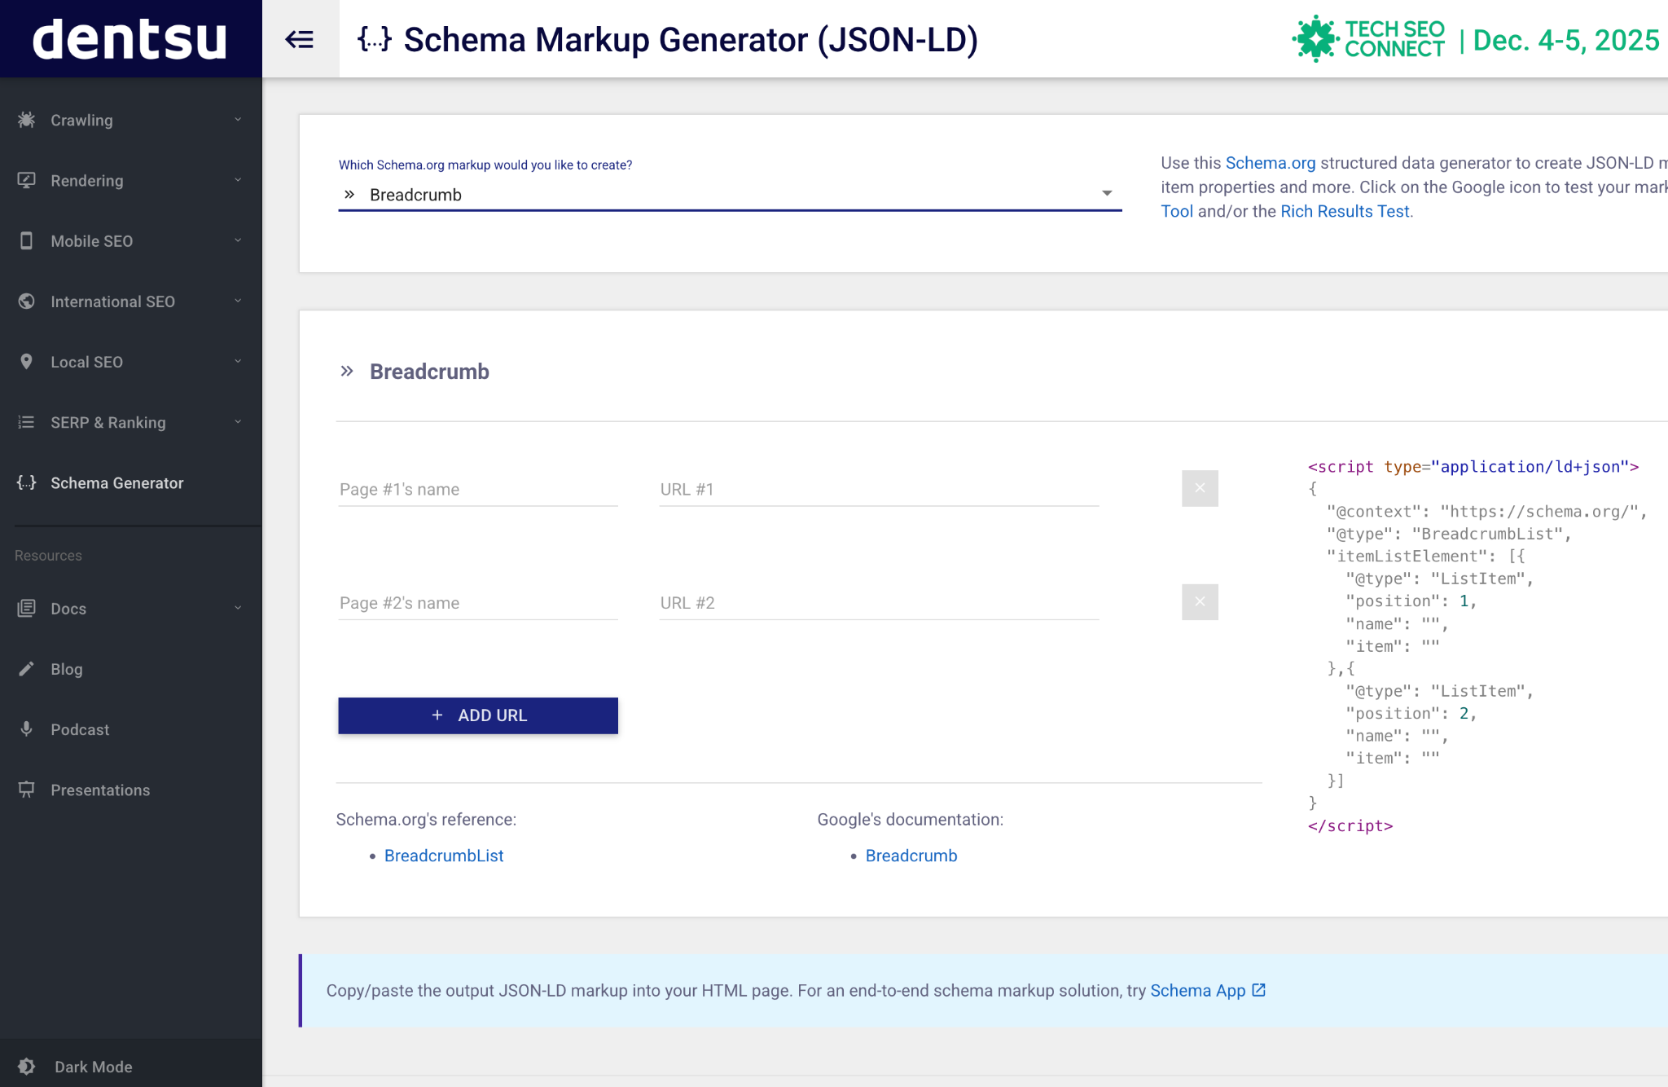Toggle Dark Mode

click(77, 1066)
